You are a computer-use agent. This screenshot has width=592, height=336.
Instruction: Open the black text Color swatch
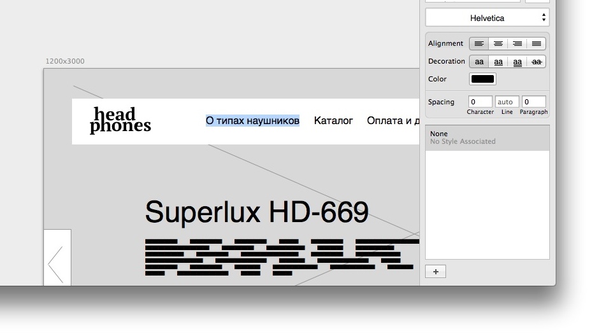tap(482, 79)
